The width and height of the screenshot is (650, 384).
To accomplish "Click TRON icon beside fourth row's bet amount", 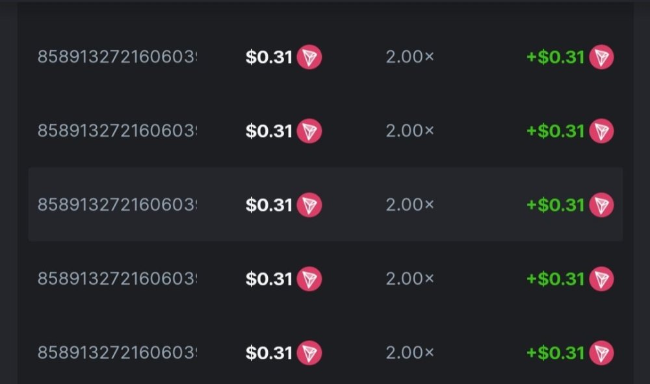I will (309, 279).
